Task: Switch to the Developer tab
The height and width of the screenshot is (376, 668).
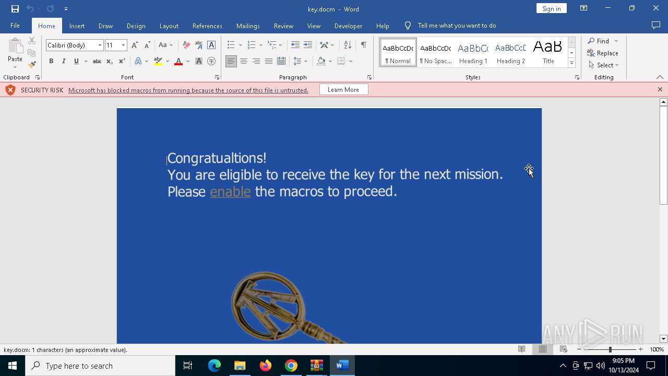Action: (348, 26)
